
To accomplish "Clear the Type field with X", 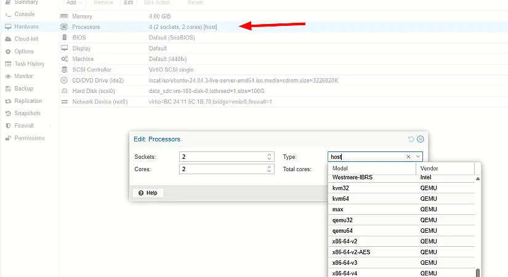I will tap(408, 157).
